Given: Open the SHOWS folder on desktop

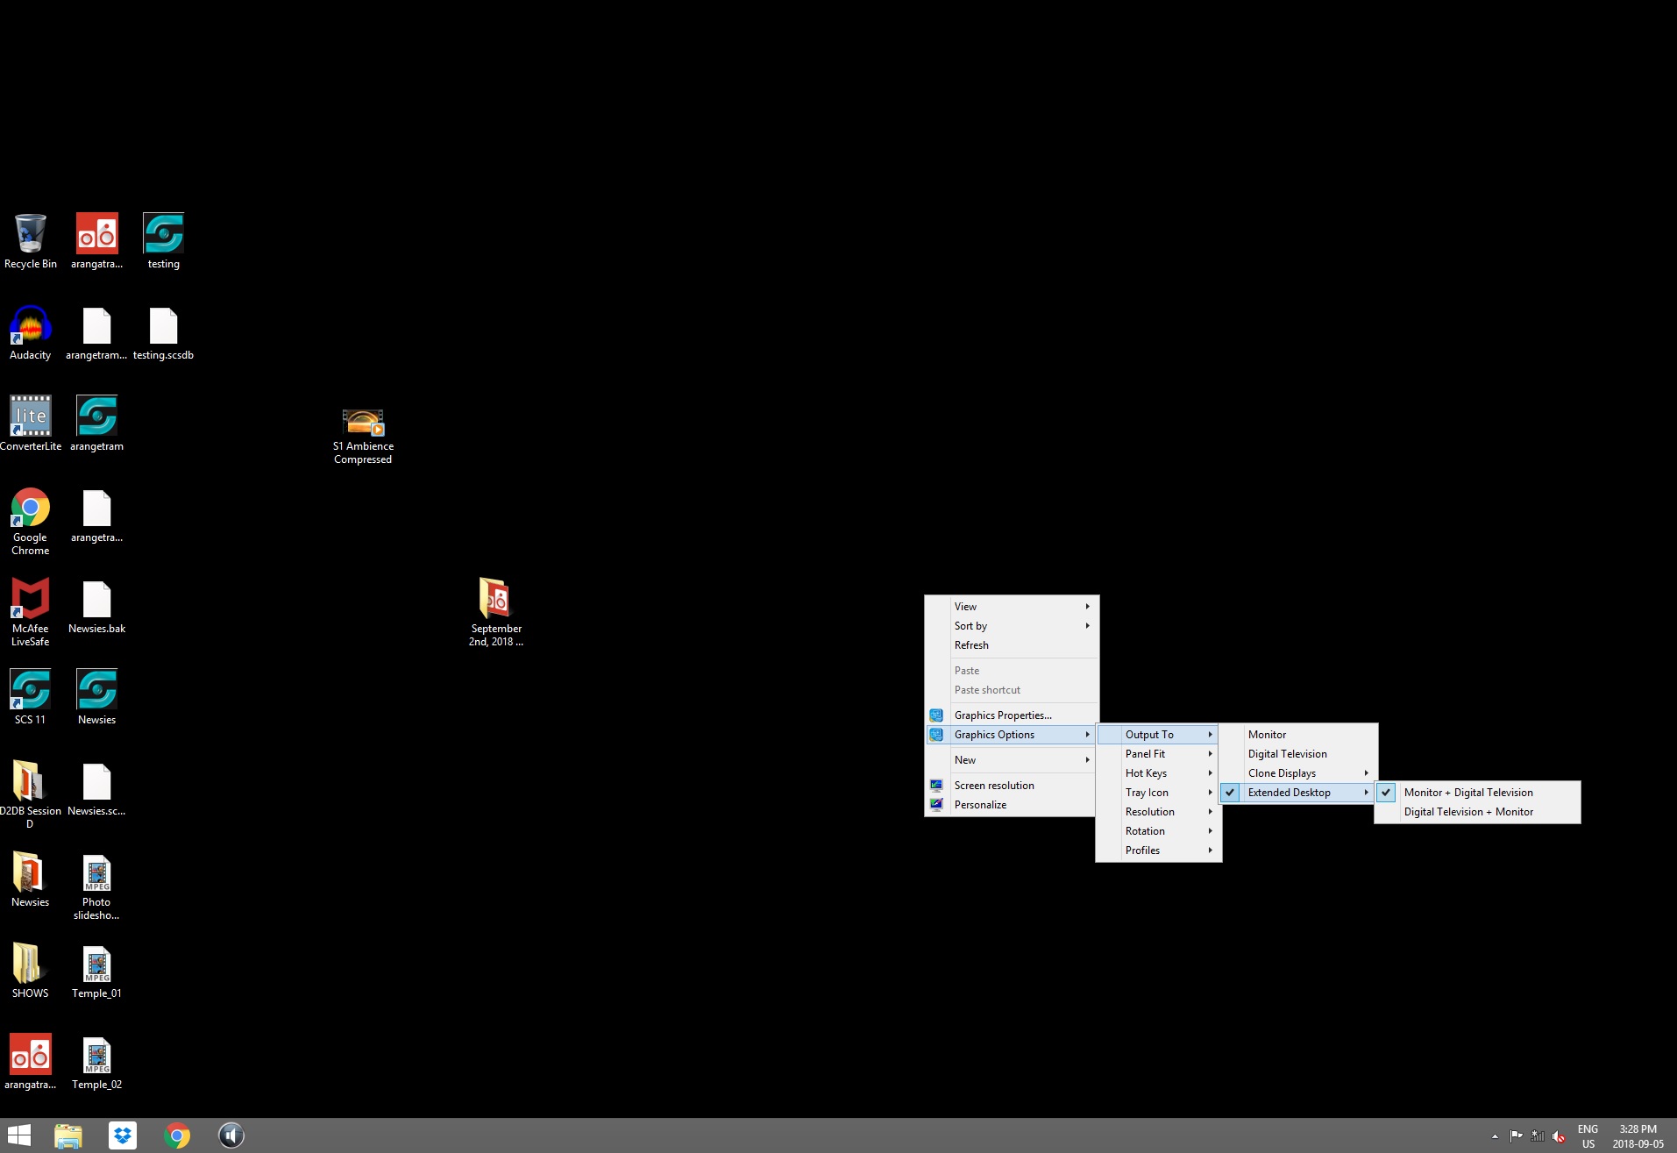Looking at the screenshot, I should click(30, 966).
